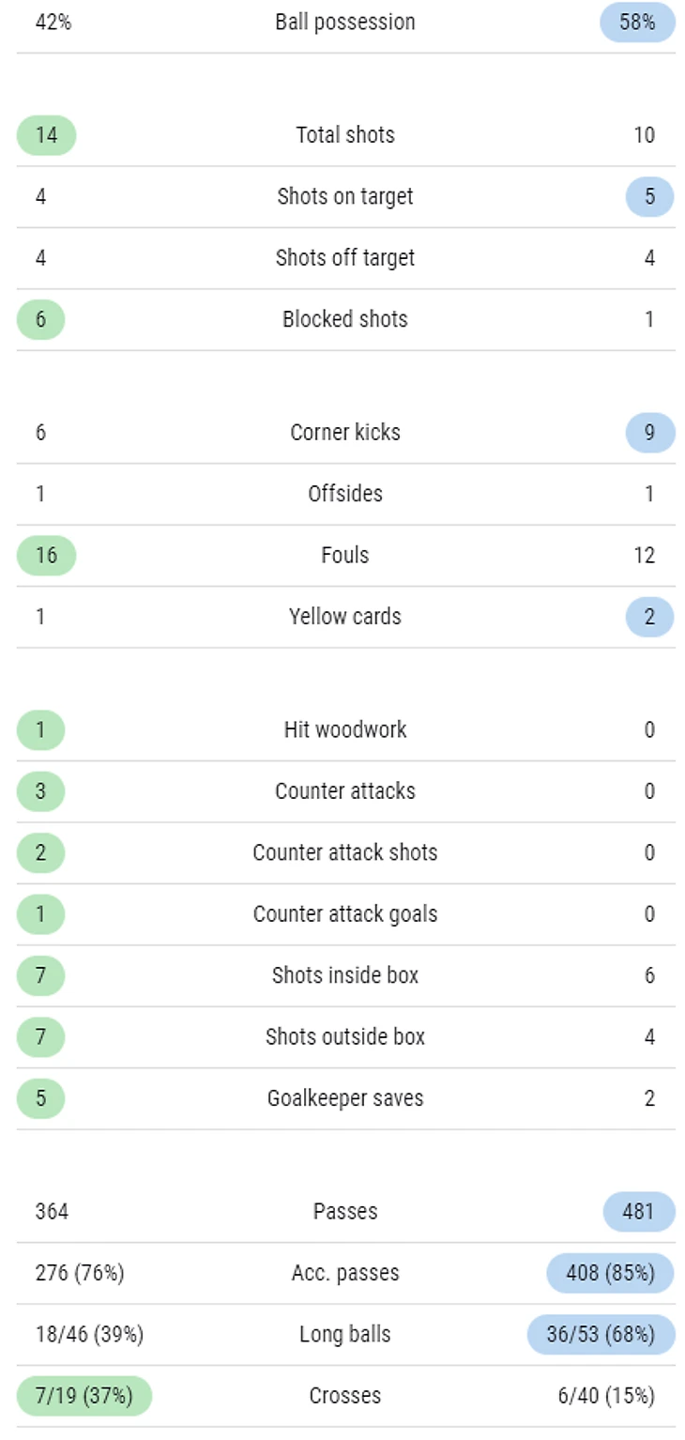Click the blue 481 passes badge
Image resolution: width=685 pixels, height=1440 pixels.
point(638,1212)
